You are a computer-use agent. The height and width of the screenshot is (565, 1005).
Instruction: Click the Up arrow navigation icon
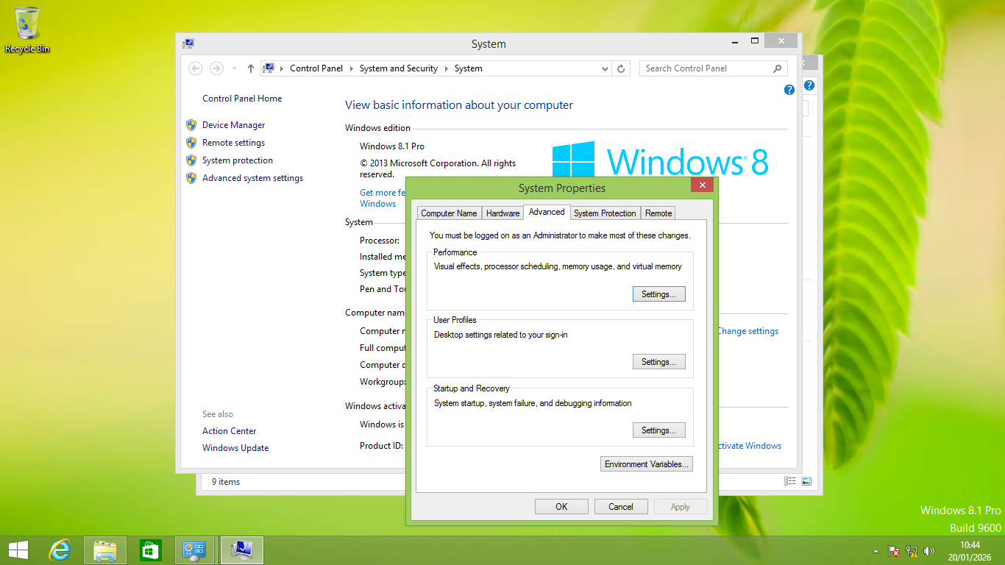tap(251, 68)
